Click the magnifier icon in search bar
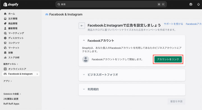 pos(59,4)
